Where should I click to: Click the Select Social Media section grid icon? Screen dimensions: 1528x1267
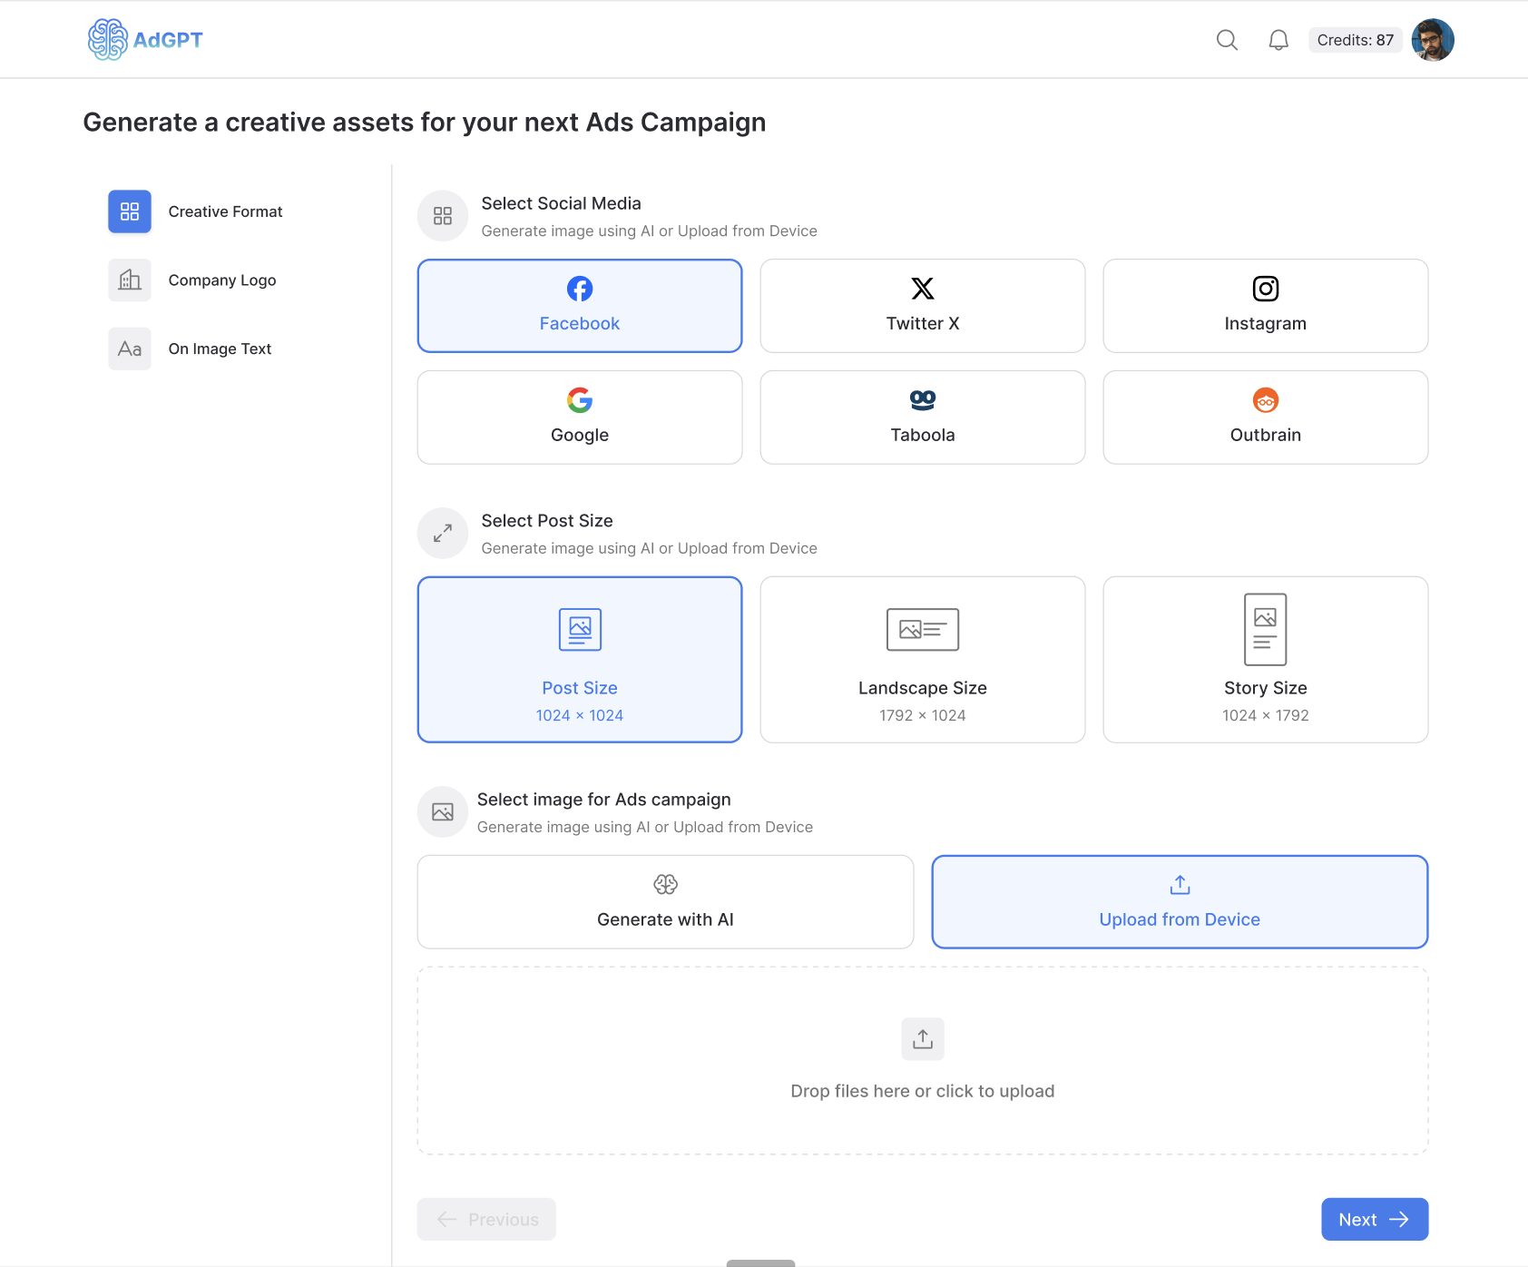point(443,216)
